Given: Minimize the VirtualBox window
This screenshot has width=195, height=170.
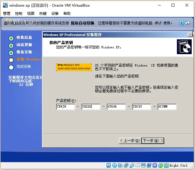Looking at the screenshot, I should (x=159, y=5).
